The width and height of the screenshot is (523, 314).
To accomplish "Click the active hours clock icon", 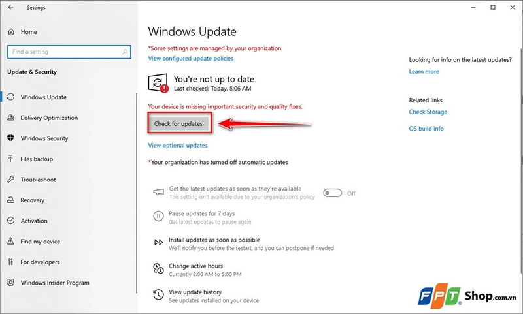I will coord(158,268).
